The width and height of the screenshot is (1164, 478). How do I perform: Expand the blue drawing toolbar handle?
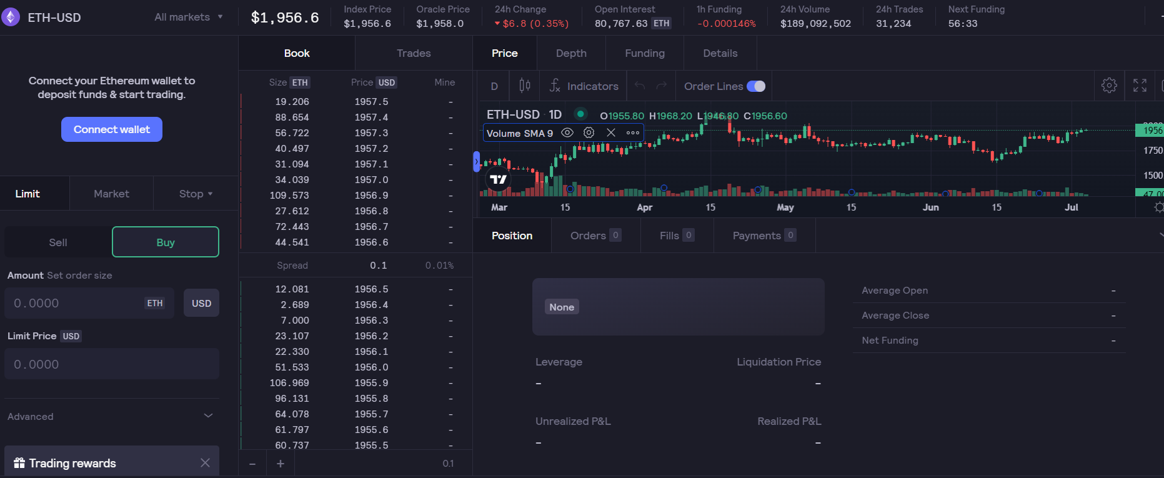[x=477, y=161]
